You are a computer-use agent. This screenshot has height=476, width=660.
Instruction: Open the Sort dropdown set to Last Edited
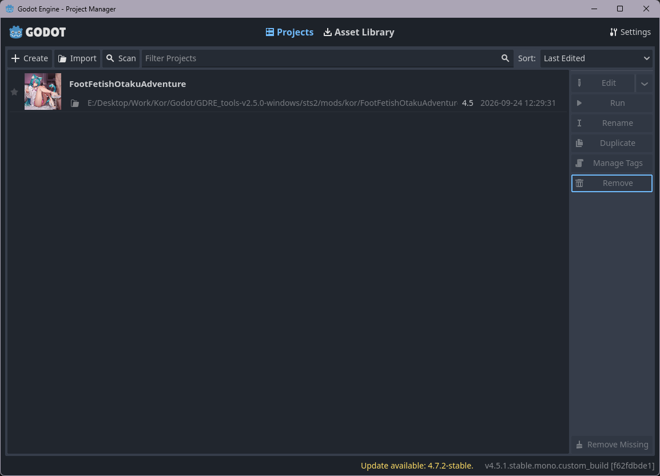[596, 58]
